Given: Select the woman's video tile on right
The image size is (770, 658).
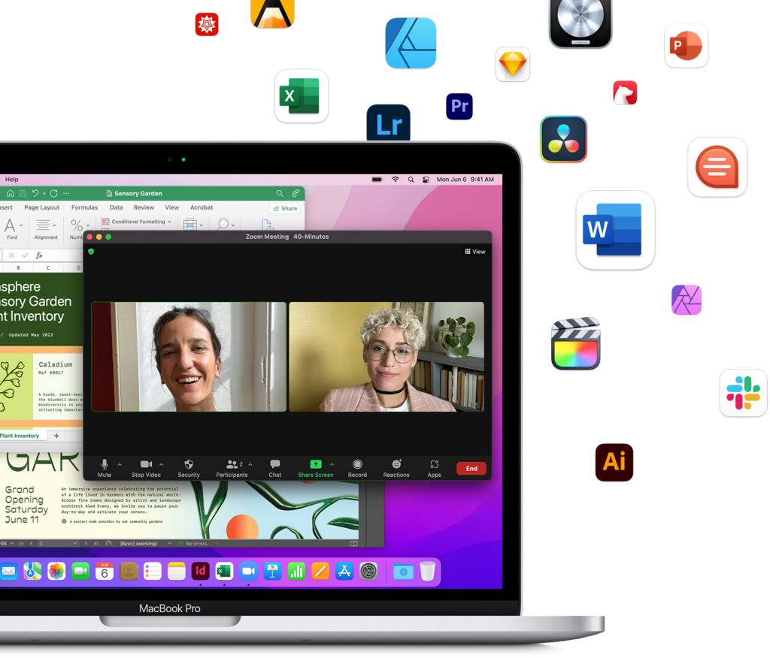Looking at the screenshot, I should 387,357.
